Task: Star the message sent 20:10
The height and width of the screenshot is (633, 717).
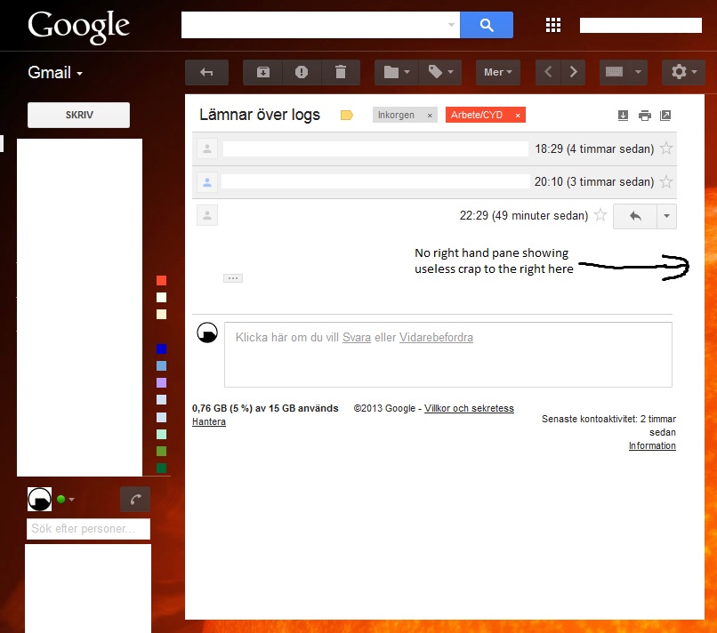Action: [x=665, y=181]
